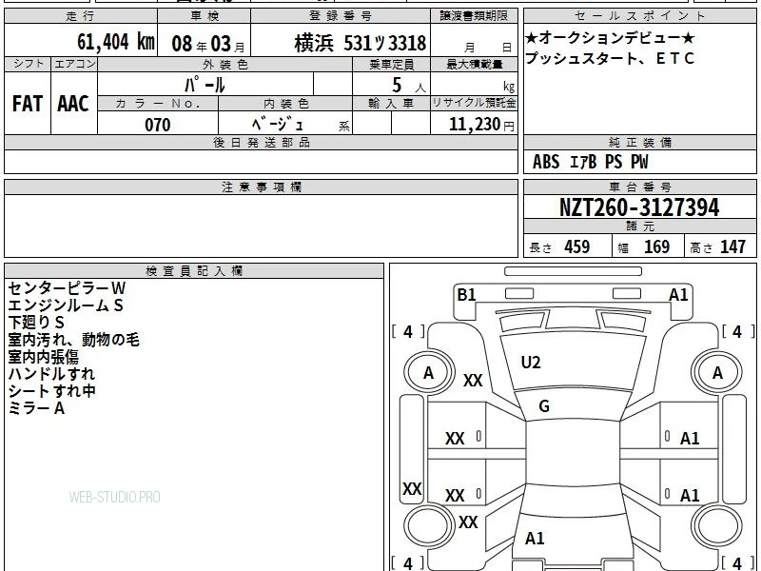
Task: Click the 乗車定員 header
Action: (391, 64)
